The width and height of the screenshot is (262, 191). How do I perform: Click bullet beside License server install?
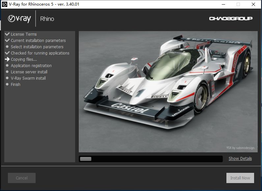coord(7,72)
